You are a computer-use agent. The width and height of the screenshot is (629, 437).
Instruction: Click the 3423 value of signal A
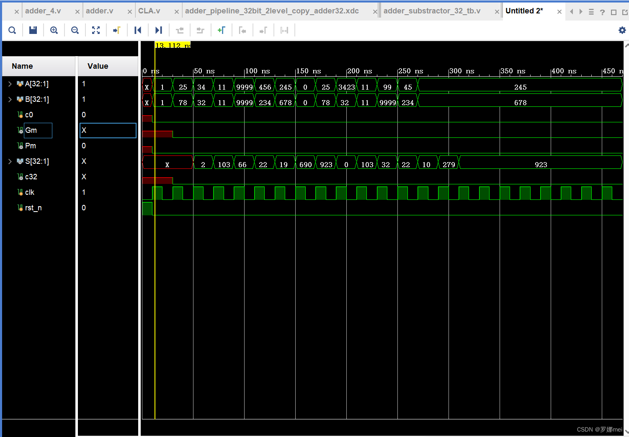(x=347, y=87)
